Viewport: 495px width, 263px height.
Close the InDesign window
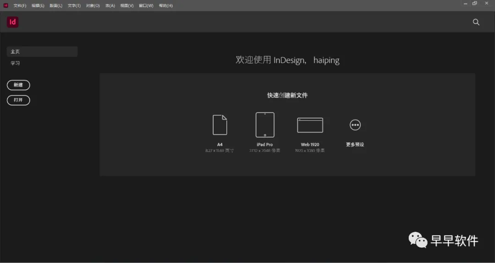486,4
